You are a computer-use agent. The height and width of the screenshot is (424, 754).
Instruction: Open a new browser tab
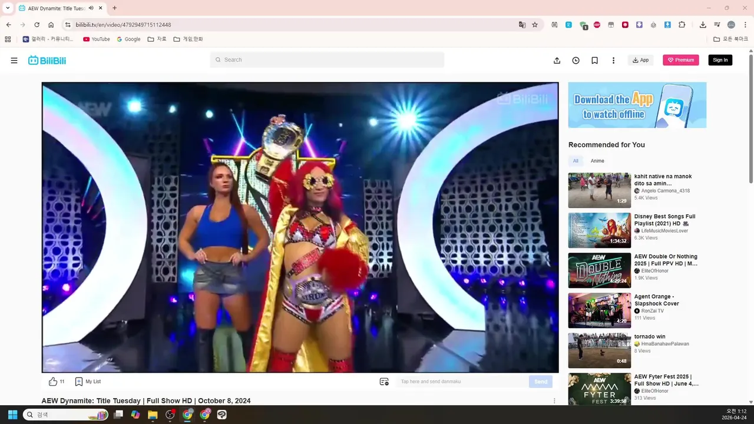click(114, 8)
